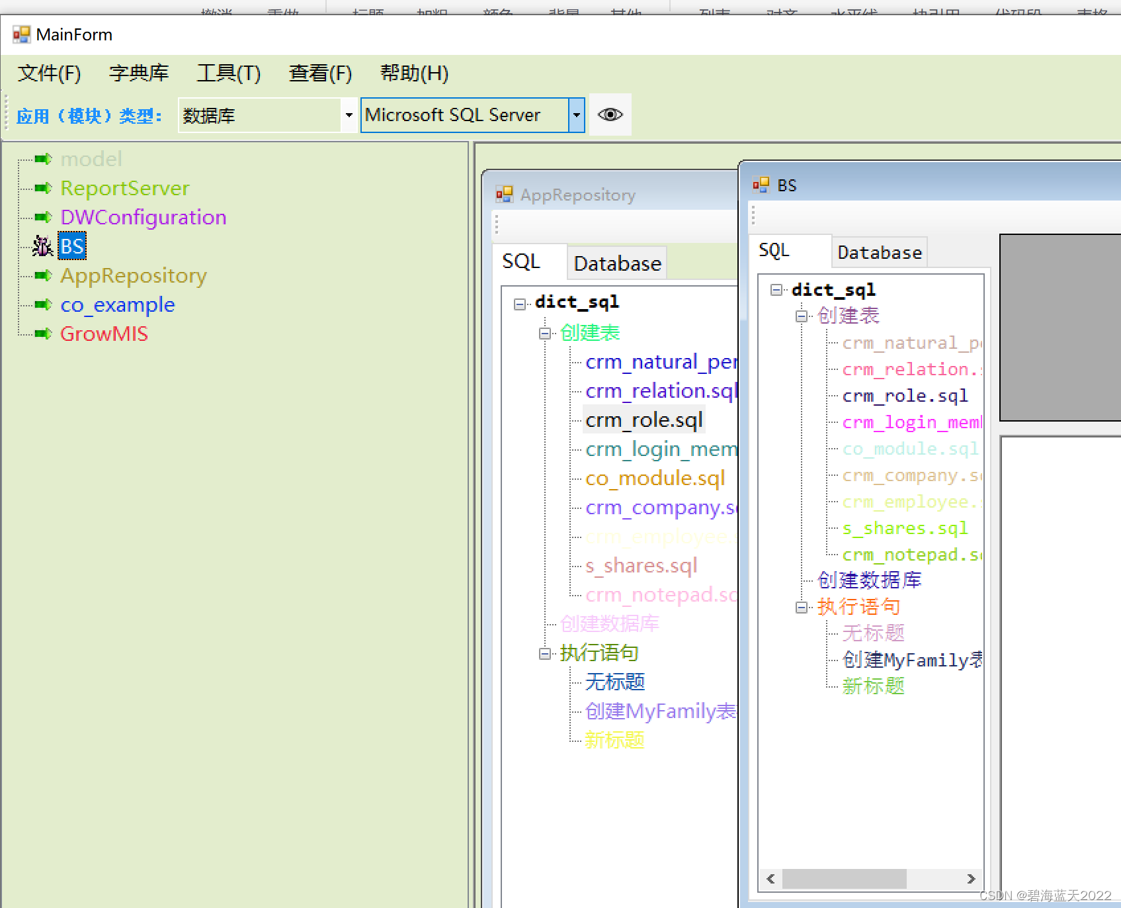Open the 数据库 application type dropdown
Image resolution: width=1121 pixels, height=908 pixels.
point(349,114)
